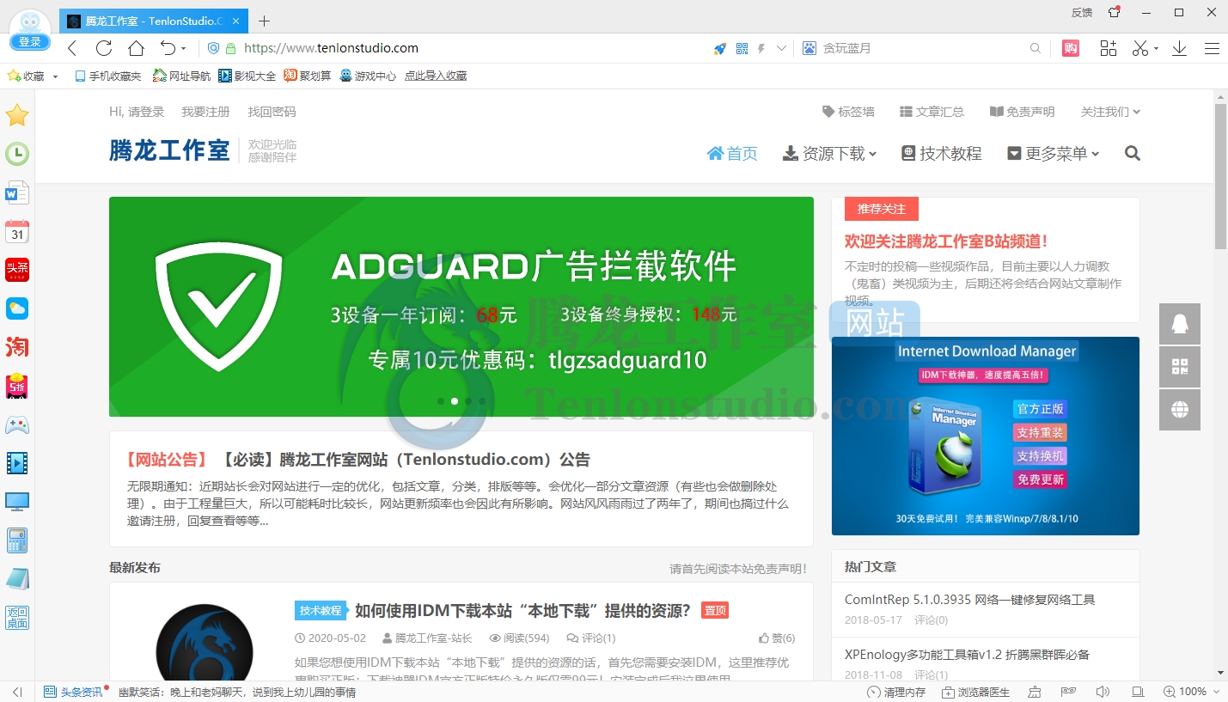1228x702 pixels.
Task: Open a new tab with the plus button
Action: (264, 21)
